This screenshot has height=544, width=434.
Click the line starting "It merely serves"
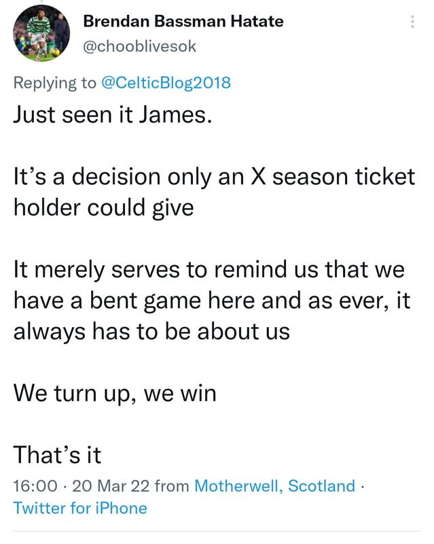[209, 269]
